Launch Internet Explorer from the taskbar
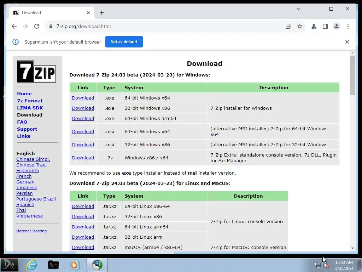Image resolution: width=362 pixels, height=272 pixels. pyautogui.click(x=31, y=265)
